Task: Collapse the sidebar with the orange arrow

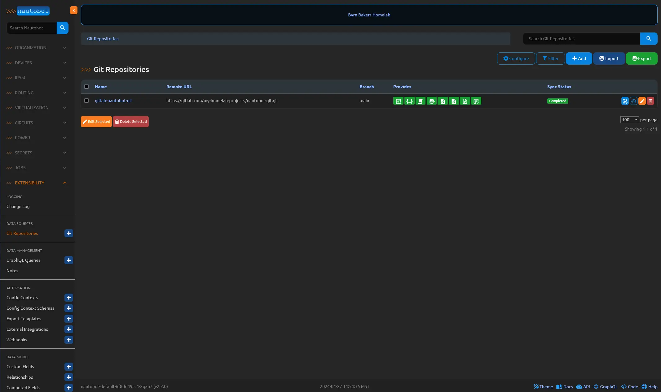Action: pos(73,11)
